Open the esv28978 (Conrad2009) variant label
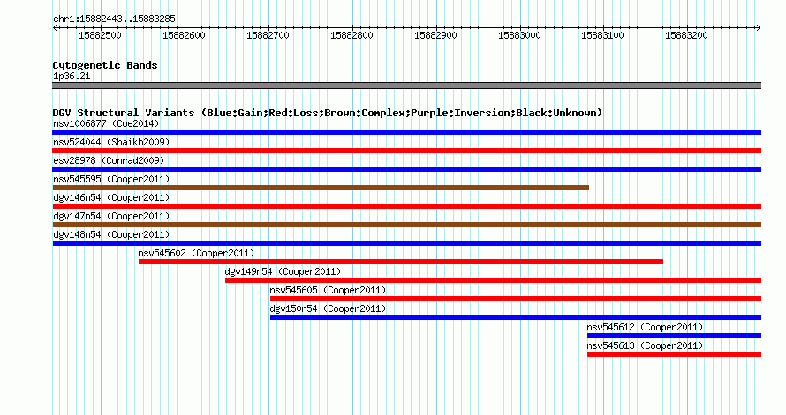The width and height of the screenshot is (786, 415). (109, 160)
